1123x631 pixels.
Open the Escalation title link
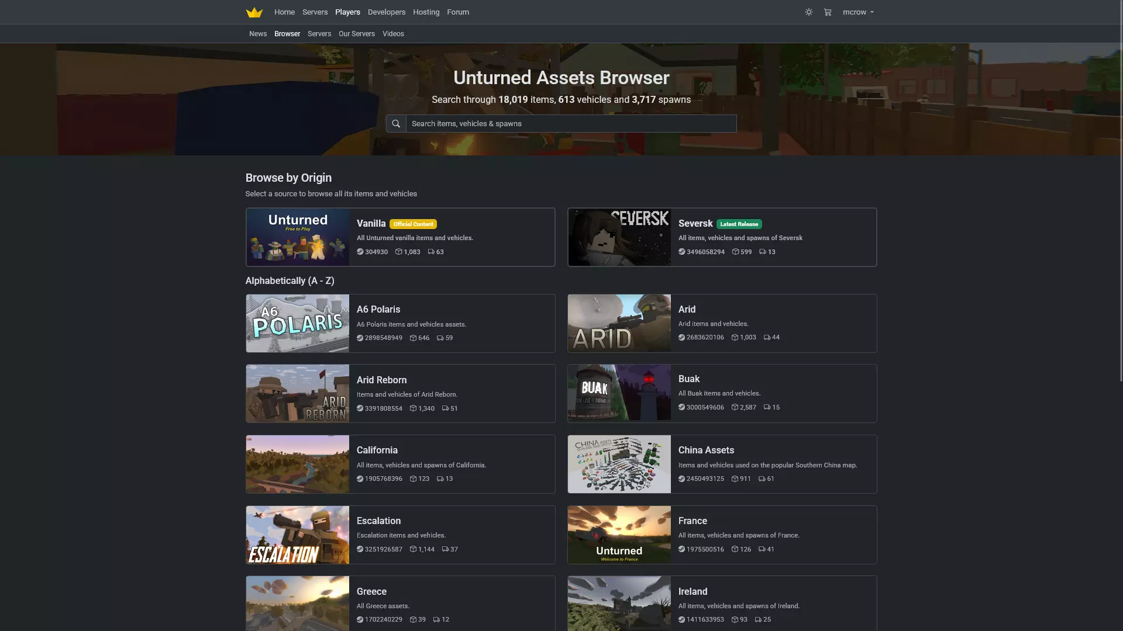click(x=379, y=521)
